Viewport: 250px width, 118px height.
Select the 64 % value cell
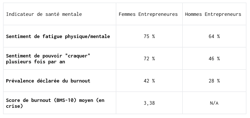[x=214, y=36]
